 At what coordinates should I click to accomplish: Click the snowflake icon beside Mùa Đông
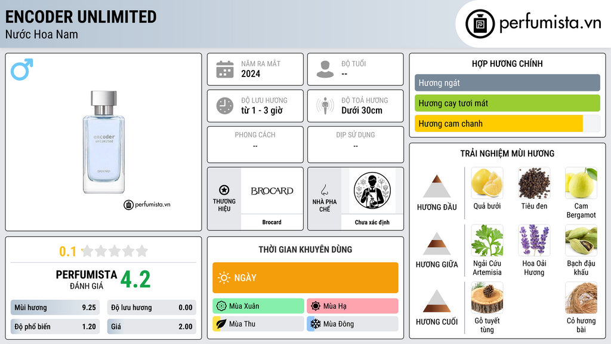[316, 324]
